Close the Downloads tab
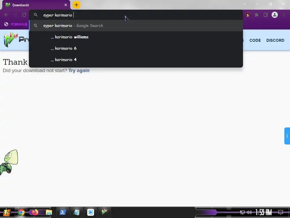Viewport: 290px width, 218px height. [x=66, y=5]
